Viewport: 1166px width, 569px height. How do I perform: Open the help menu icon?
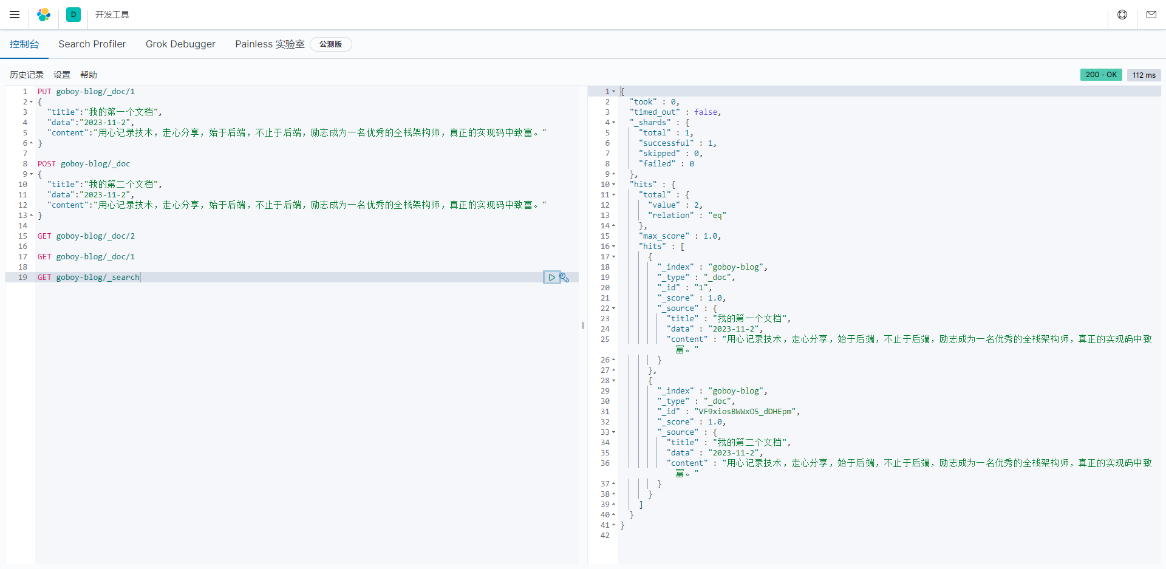[x=1122, y=15]
